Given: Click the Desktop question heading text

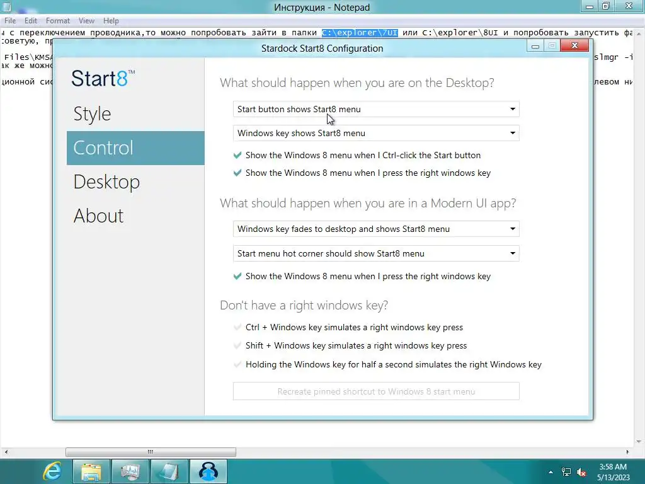Looking at the screenshot, I should tap(357, 83).
